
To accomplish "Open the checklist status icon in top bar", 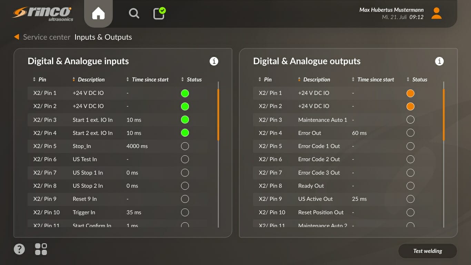I will coord(159,13).
